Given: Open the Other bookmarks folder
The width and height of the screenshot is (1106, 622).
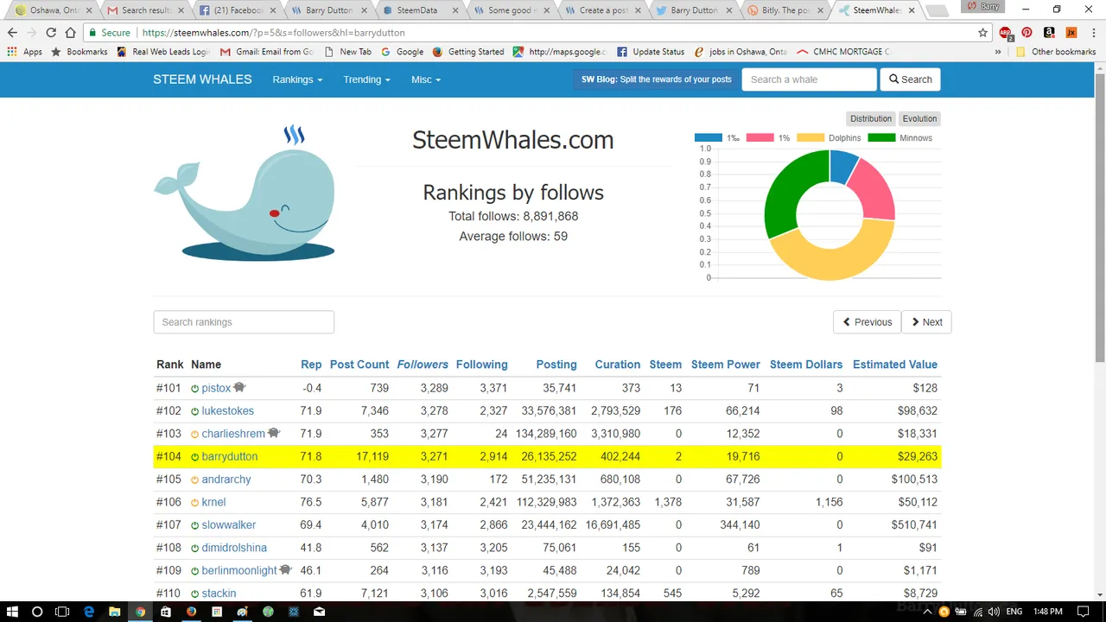Looking at the screenshot, I should (1056, 52).
